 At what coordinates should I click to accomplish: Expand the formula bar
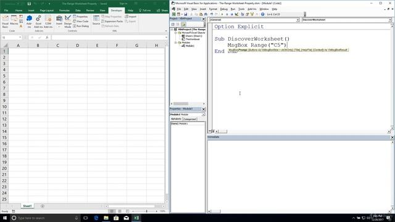click(166, 38)
